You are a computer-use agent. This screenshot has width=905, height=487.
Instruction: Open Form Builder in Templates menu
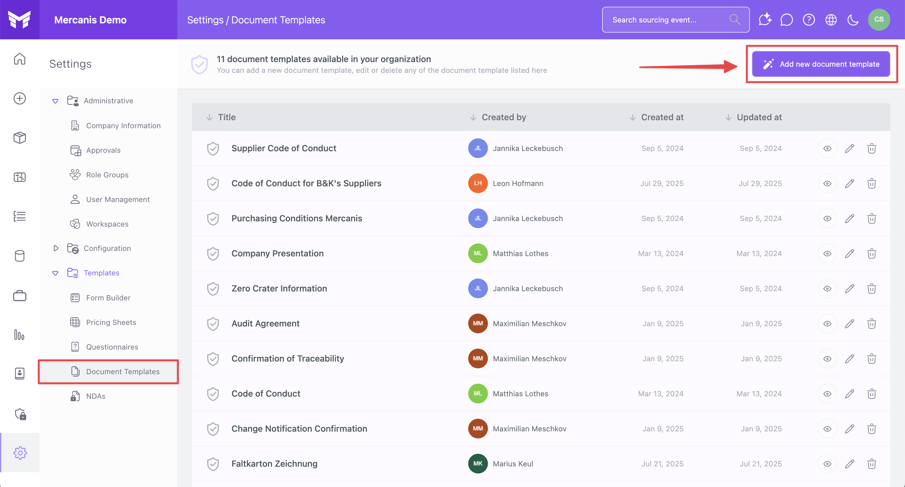point(108,298)
